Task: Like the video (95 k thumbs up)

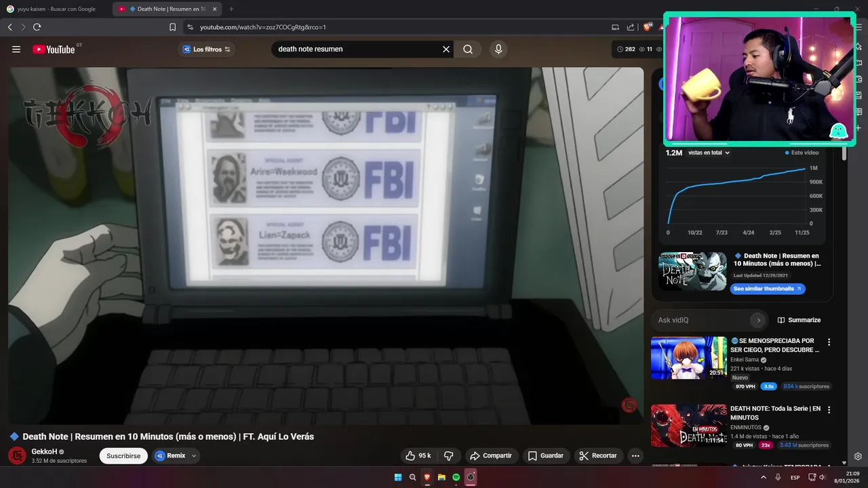Action: tap(418, 455)
